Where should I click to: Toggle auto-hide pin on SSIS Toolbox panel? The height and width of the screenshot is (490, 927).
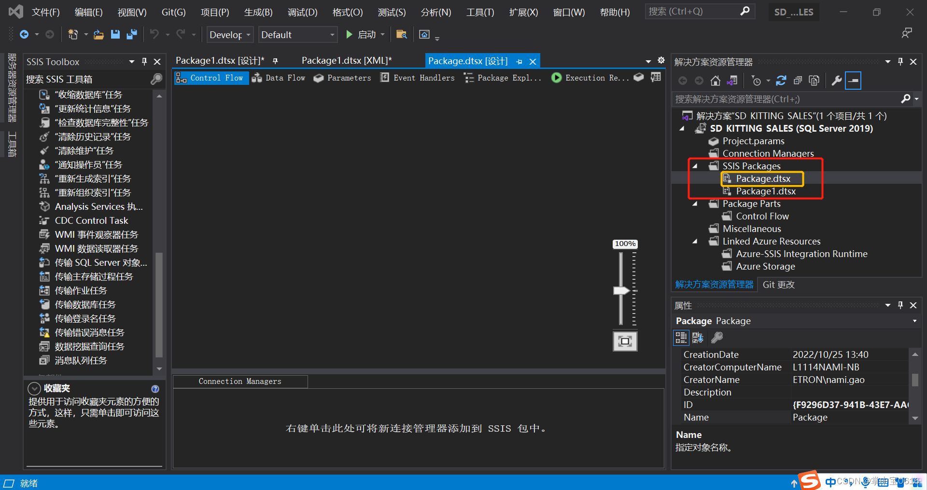[144, 62]
